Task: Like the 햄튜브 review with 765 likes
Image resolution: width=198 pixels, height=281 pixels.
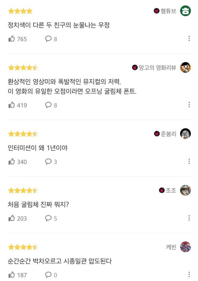Action: [12, 39]
